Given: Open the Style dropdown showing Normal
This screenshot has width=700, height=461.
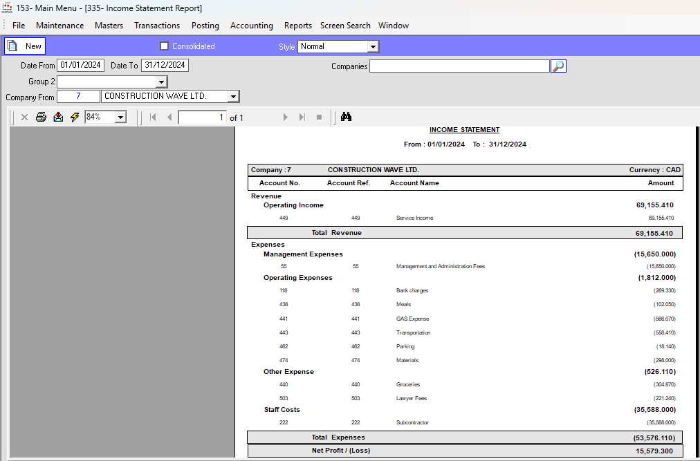Looking at the screenshot, I should click(373, 46).
